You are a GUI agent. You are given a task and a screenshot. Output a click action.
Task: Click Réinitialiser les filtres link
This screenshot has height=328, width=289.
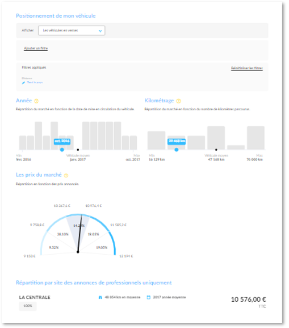247,68
